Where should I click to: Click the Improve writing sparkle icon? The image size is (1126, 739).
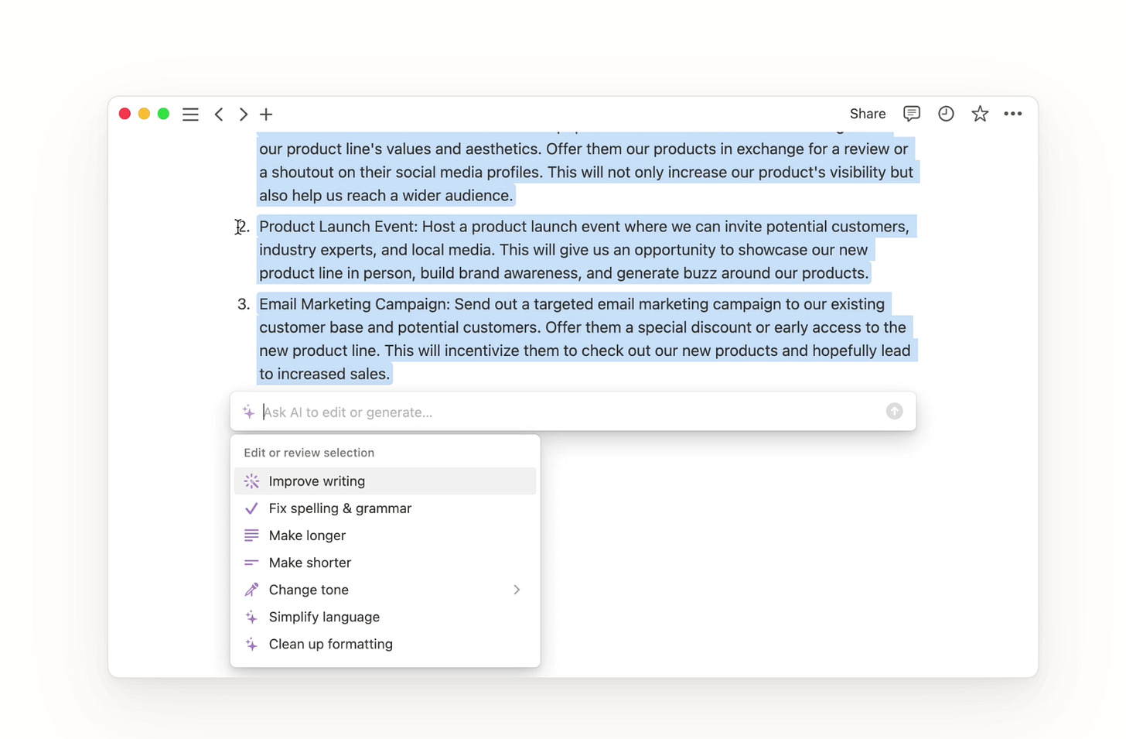coord(251,481)
